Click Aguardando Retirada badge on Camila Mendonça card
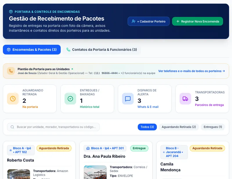Screen dimensions: 232x179 (x=207, y=148)
